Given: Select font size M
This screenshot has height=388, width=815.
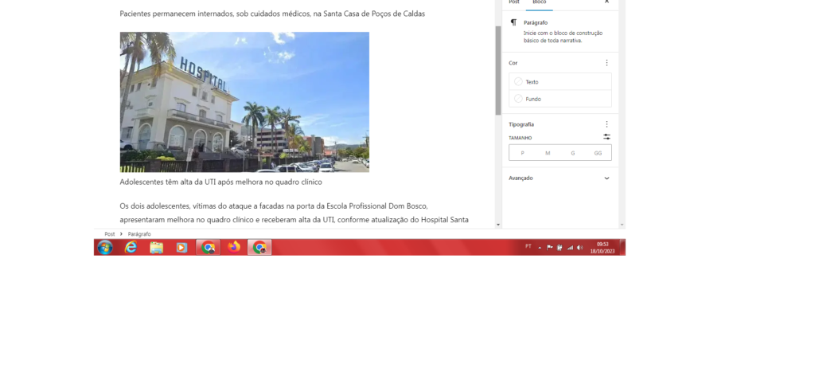Looking at the screenshot, I should tap(548, 153).
